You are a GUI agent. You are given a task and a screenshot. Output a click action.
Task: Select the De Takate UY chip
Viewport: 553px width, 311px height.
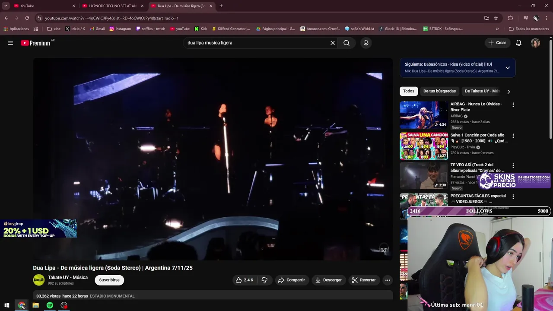tap(482, 91)
